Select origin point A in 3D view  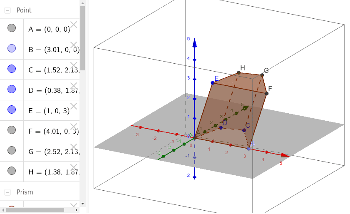(x=195, y=138)
